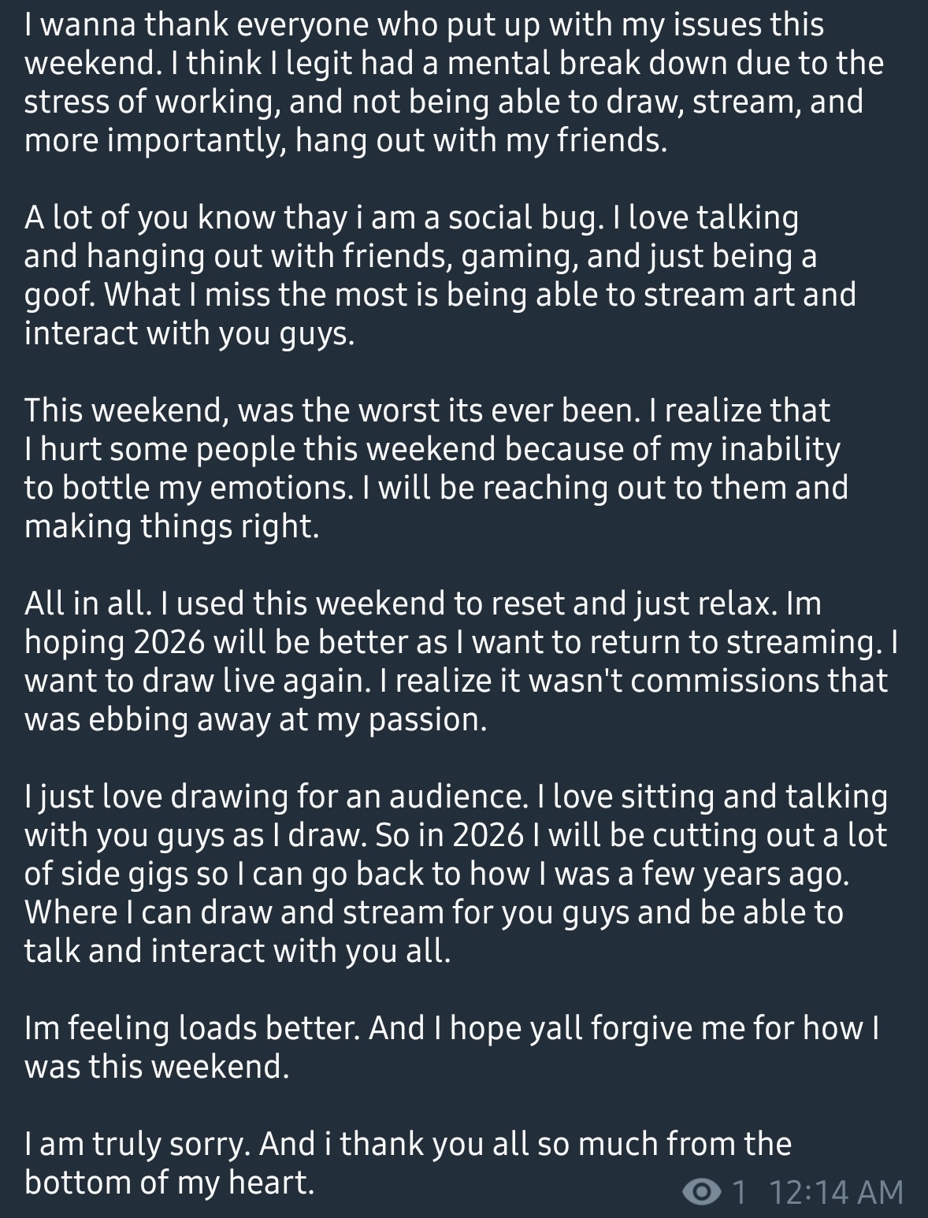Click the first '2026' in the text
Viewport: 928px width, 1218px height.
169,642
